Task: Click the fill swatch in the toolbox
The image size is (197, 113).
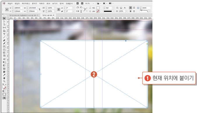Action: pyautogui.click(x=4, y=87)
